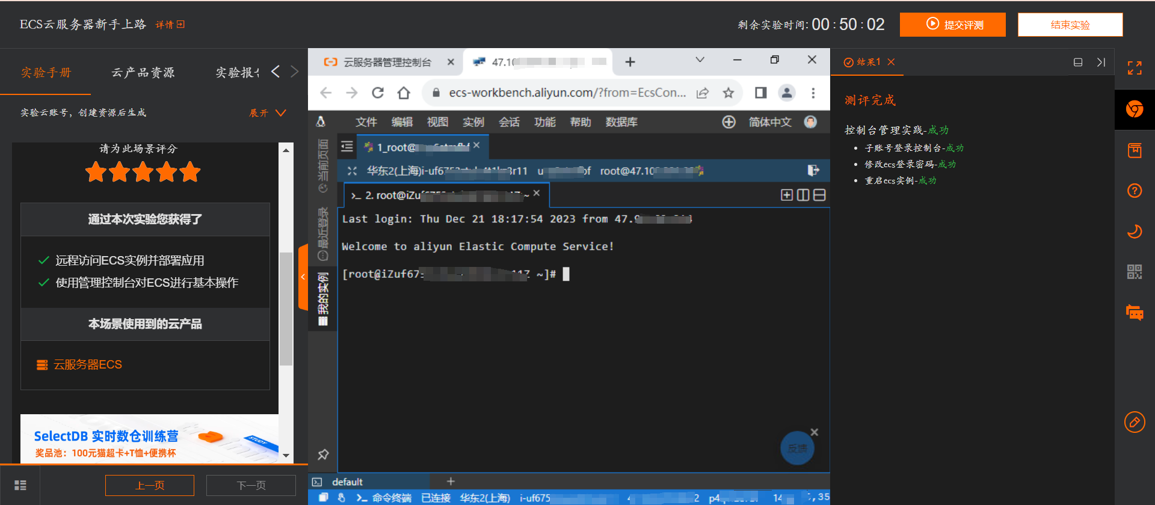Open the 功能 menu
Image resolution: width=1155 pixels, height=505 pixels.
point(545,122)
